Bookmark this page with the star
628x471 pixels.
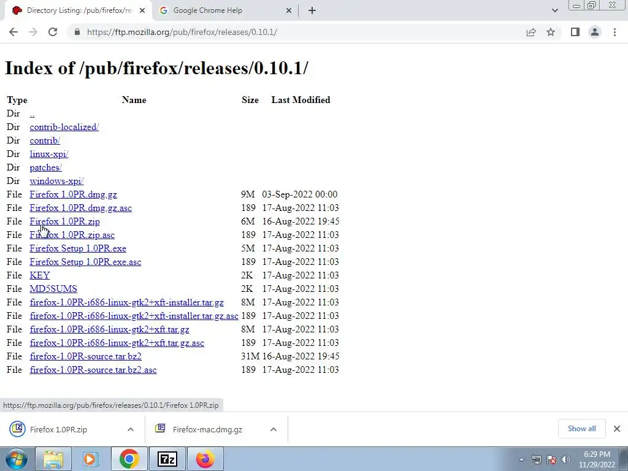click(551, 32)
